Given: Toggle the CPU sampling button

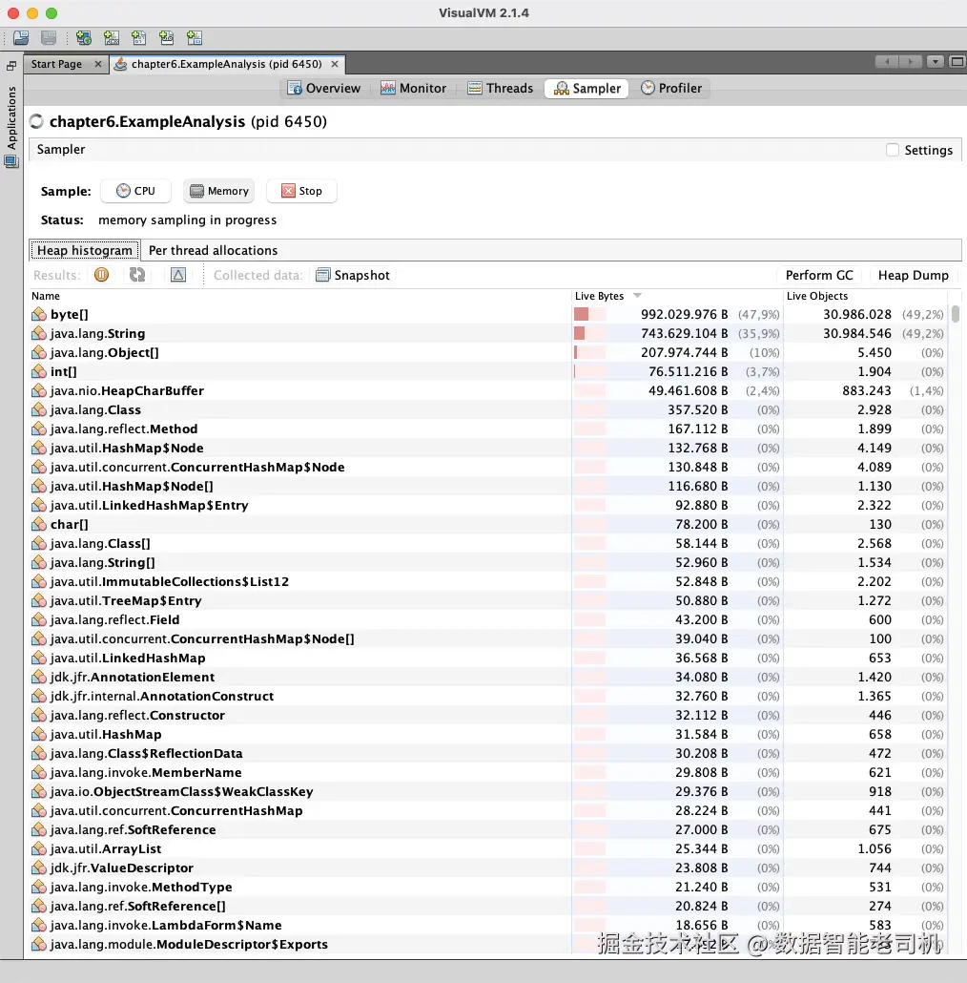Looking at the screenshot, I should pos(136,191).
